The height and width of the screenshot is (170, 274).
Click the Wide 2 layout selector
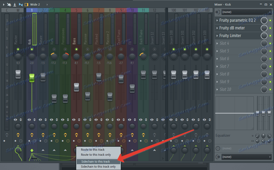pos(35,5)
